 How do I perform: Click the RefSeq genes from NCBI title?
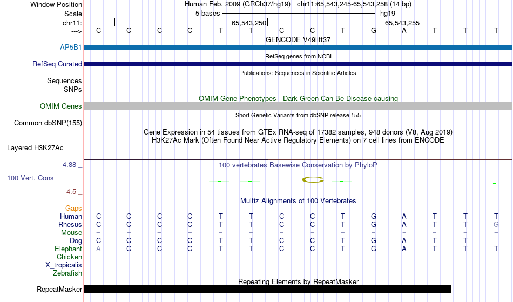[x=298, y=56]
